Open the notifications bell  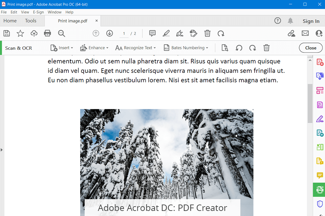(290, 21)
